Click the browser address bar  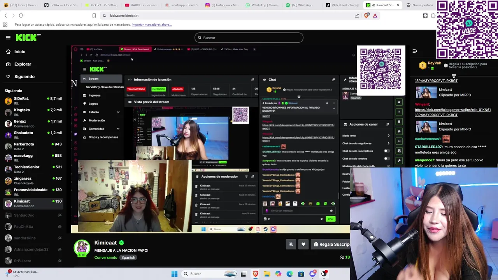coord(230,16)
